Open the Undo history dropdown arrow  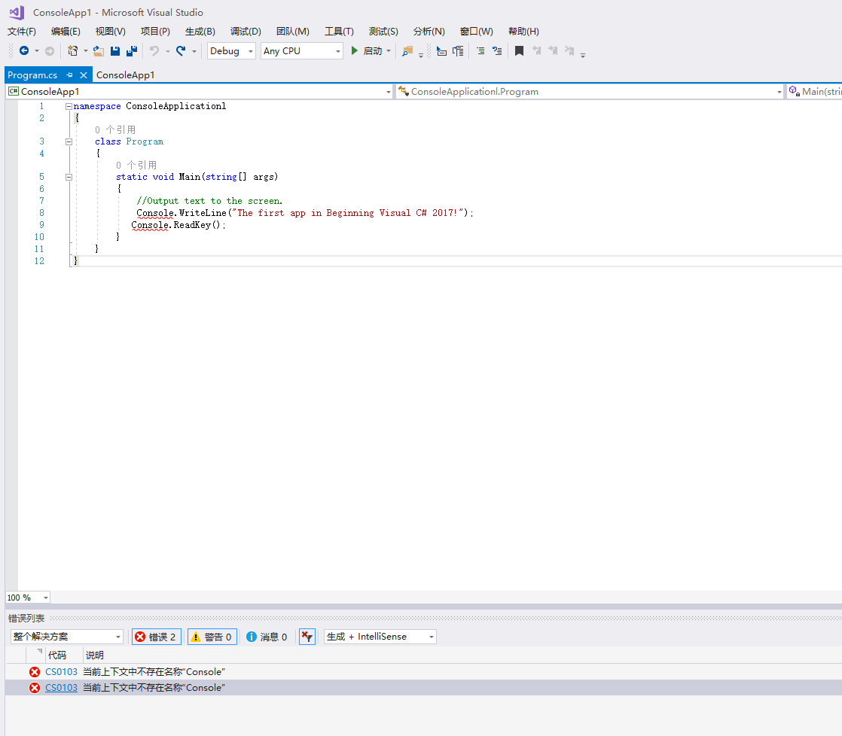tap(167, 51)
